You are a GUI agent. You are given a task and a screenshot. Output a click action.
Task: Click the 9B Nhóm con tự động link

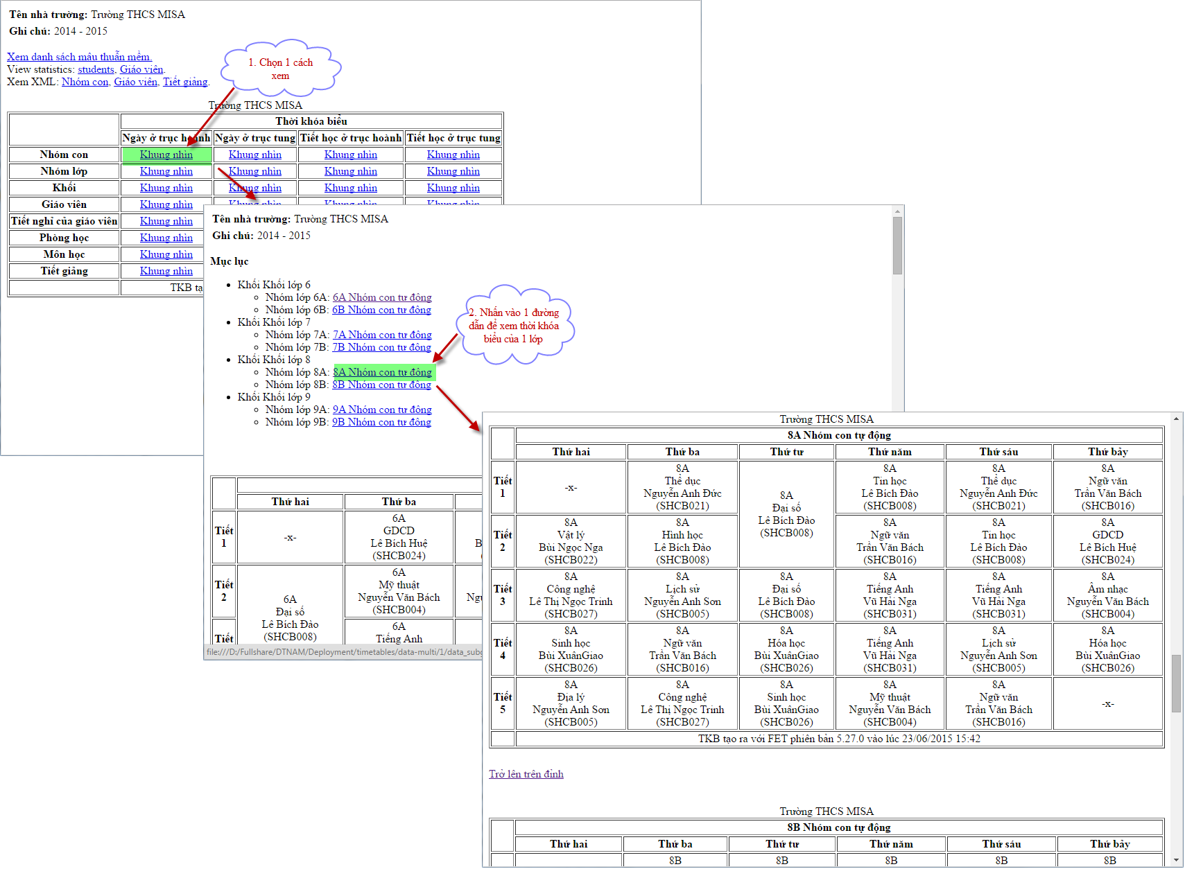click(381, 422)
